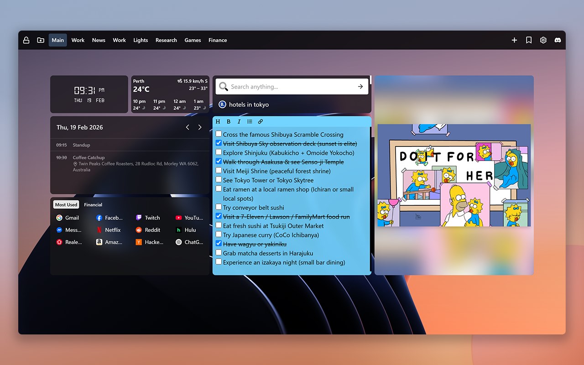584x365 pixels.
Task: Click the 'Do it for her' Simpsons image
Action: 454,175
